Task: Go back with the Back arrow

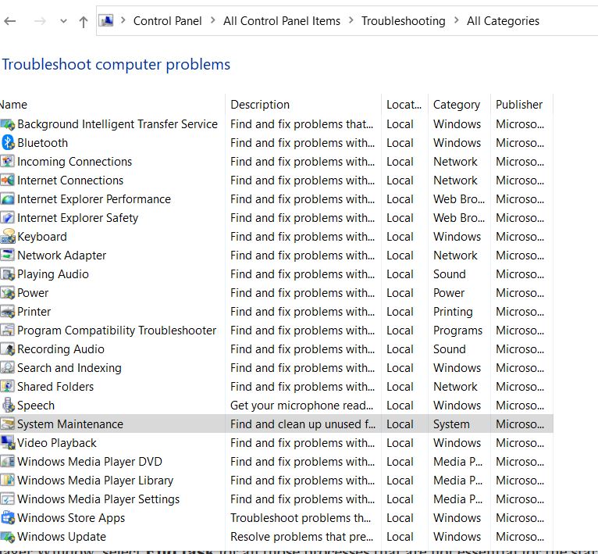Action: pos(10,22)
